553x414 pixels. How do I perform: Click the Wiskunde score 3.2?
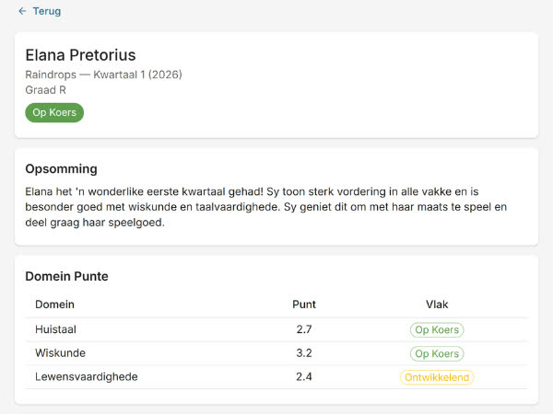304,353
